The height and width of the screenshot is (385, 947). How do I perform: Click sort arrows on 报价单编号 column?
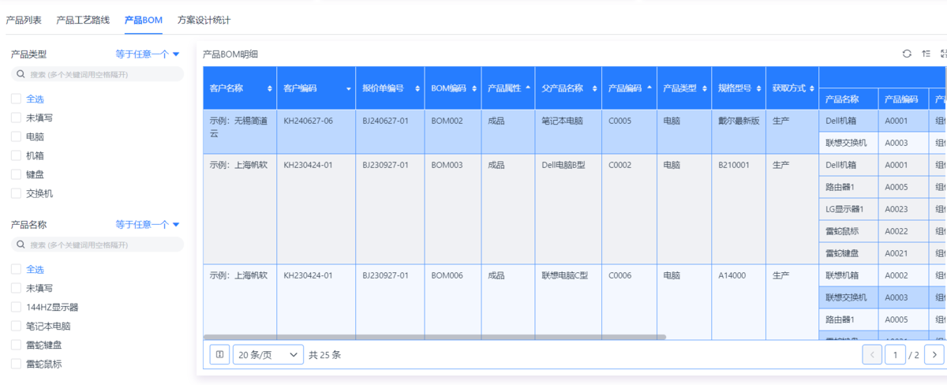pyautogui.click(x=417, y=88)
